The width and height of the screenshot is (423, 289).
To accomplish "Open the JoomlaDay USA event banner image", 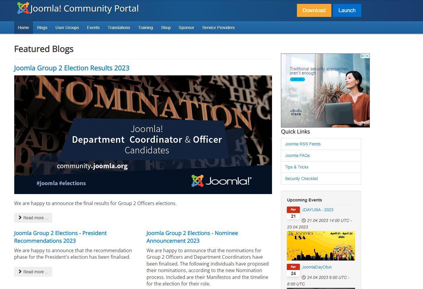I will [x=321, y=246].
